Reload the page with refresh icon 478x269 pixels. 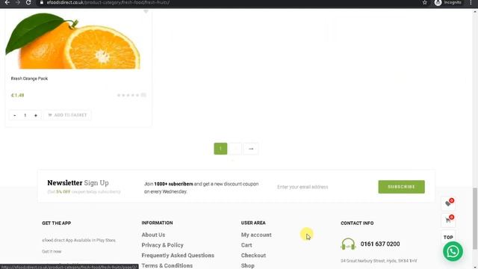pyautogui.click(x=28, y=2)
